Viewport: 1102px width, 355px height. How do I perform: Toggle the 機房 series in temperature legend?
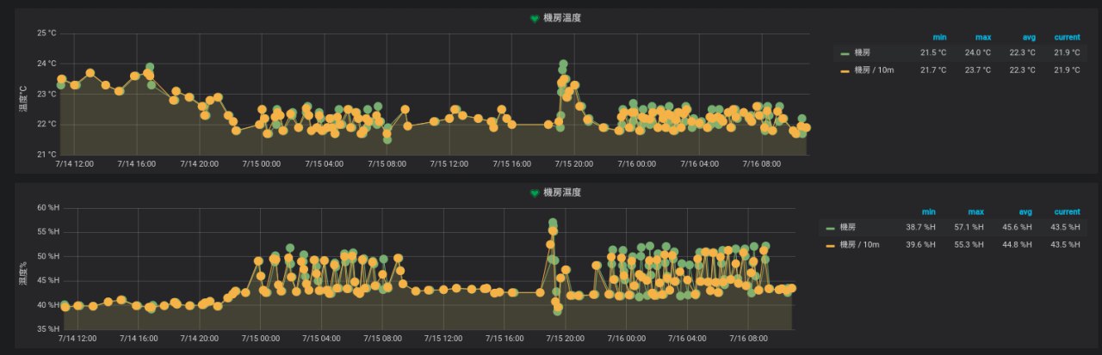[863, 53]
